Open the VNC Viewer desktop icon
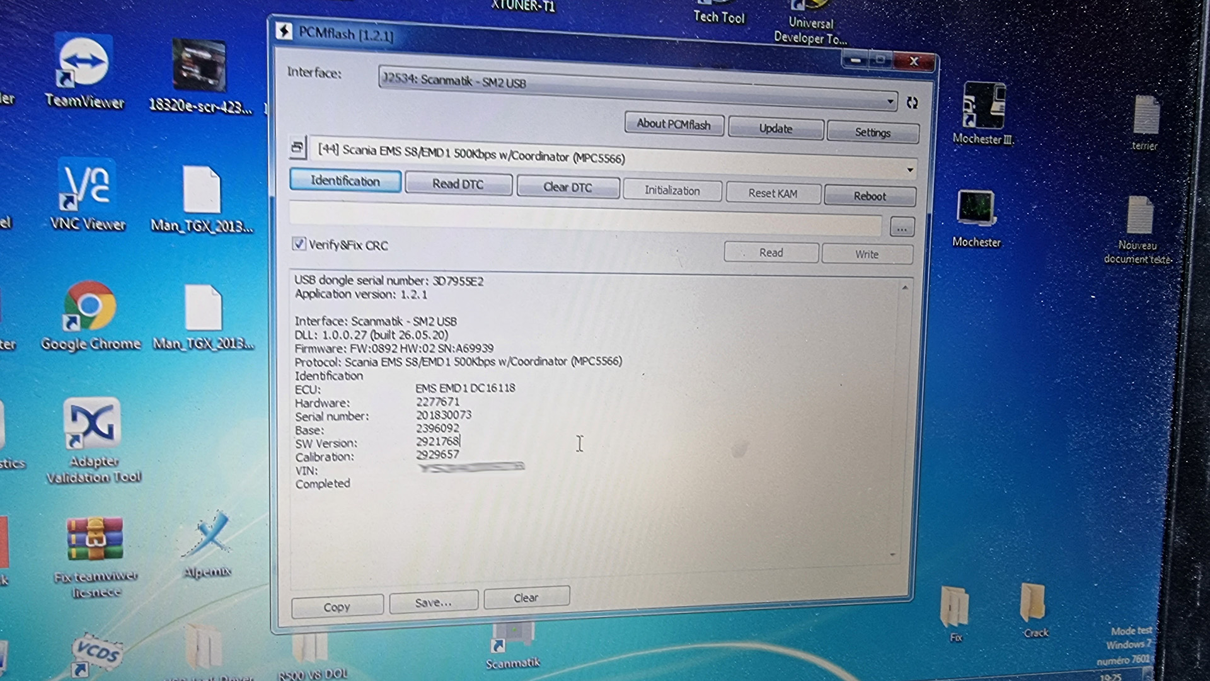 coord(87,195)
